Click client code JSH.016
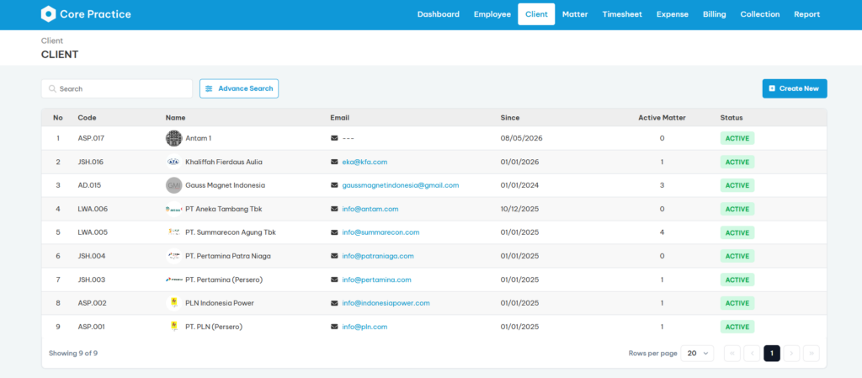Viewport: 862px width, 378px height. point(91,162)
